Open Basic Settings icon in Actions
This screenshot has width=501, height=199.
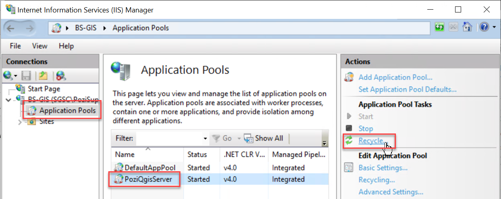click(349, 168)
